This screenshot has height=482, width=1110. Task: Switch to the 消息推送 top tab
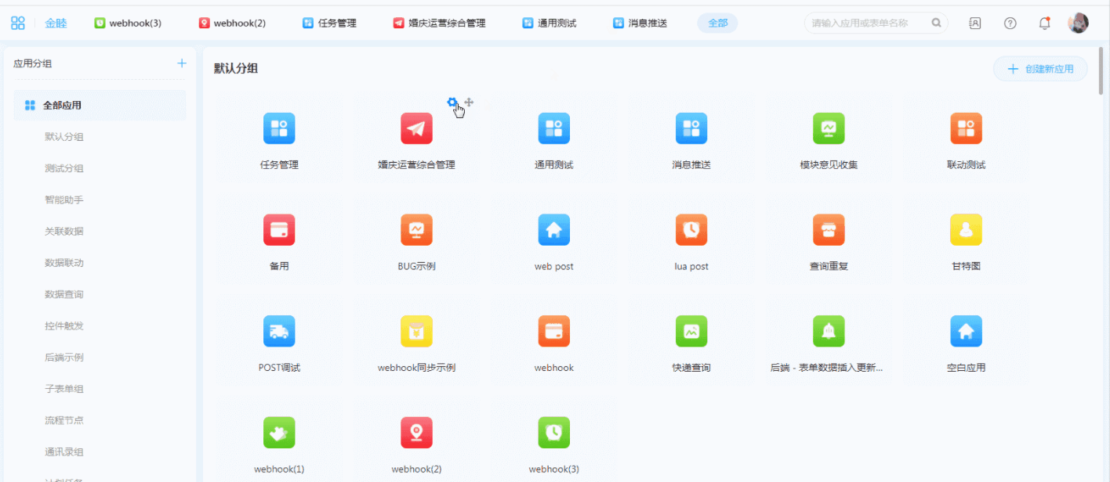click(x=640, y=23)
